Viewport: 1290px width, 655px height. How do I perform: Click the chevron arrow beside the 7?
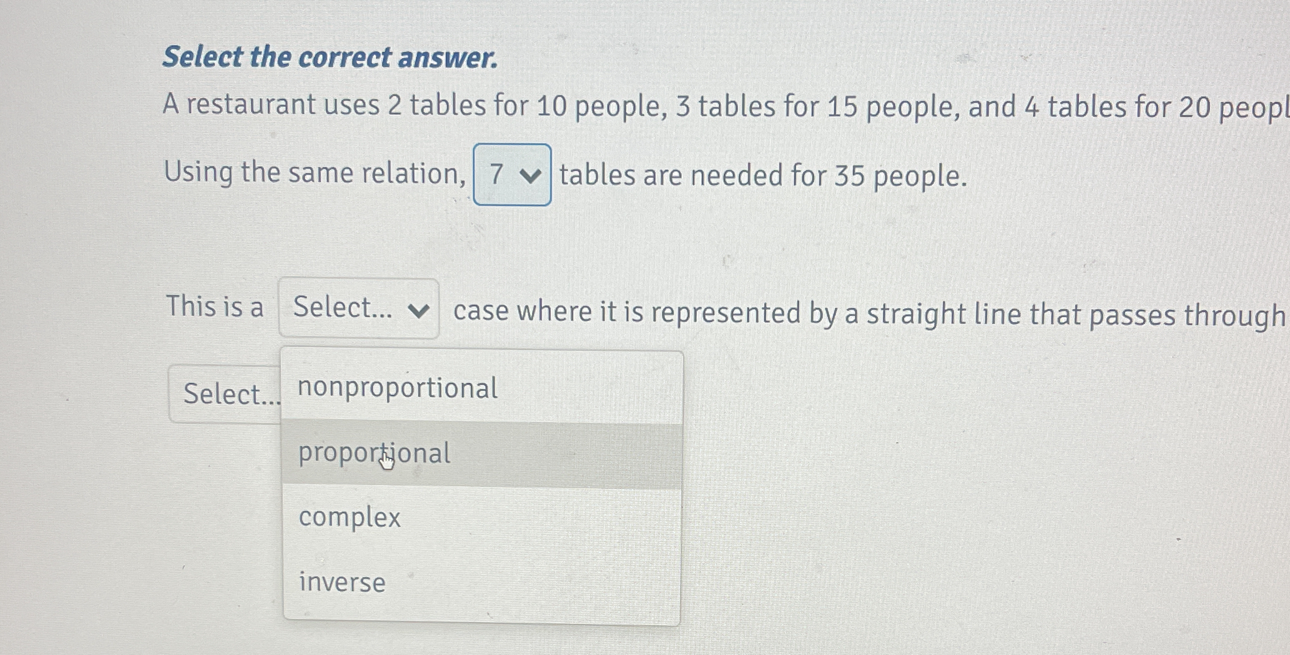530,176
